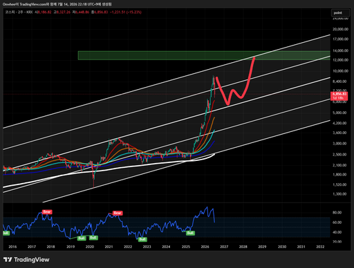Click the 2017 label on the time axis
The image size is (354, 268).
(32, 247)
